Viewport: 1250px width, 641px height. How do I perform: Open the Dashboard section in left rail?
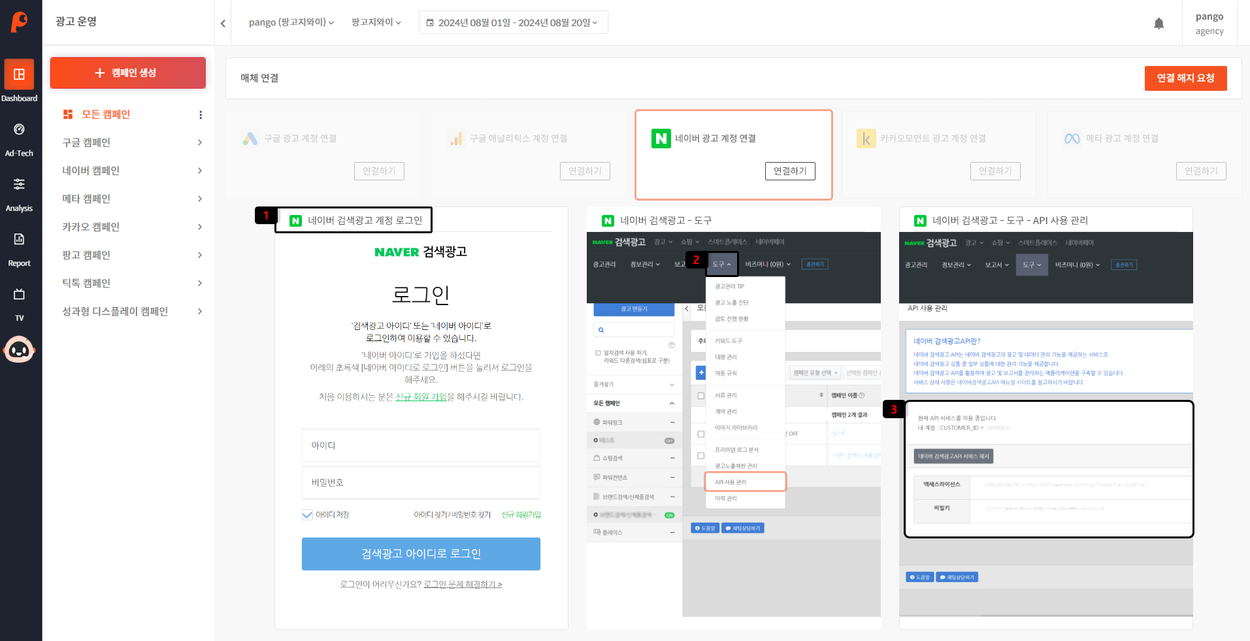click(x=20, y=81)
